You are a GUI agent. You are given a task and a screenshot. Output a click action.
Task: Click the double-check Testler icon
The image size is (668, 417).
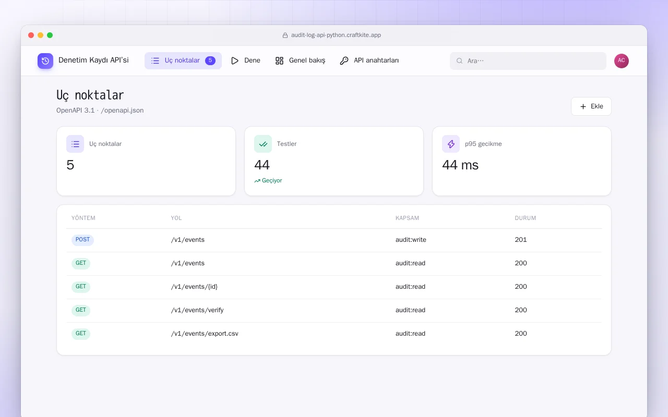coord(263,144)
